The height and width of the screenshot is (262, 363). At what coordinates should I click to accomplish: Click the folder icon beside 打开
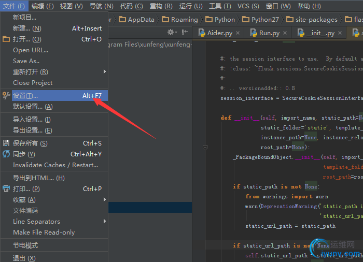tap(6, 39)
